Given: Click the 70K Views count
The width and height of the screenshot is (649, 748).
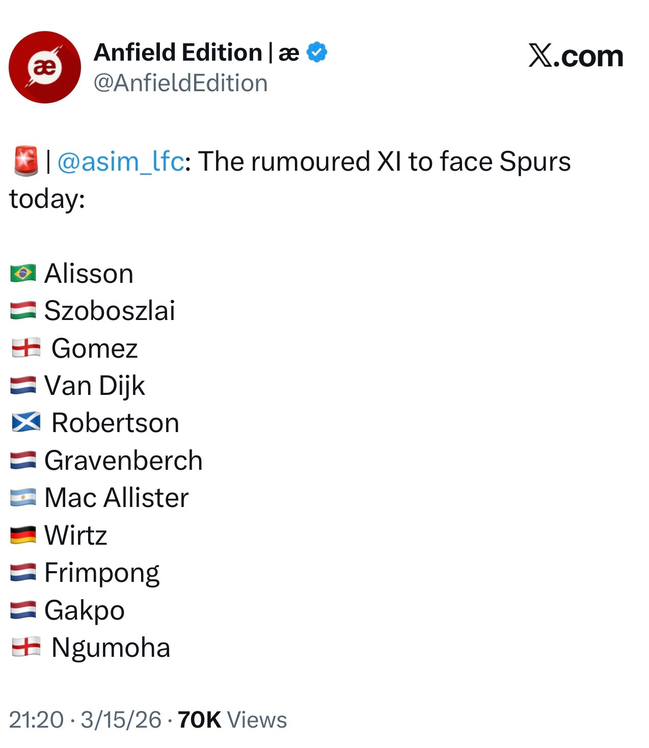Looking at the screenshot, I should [x=232, y=720].
